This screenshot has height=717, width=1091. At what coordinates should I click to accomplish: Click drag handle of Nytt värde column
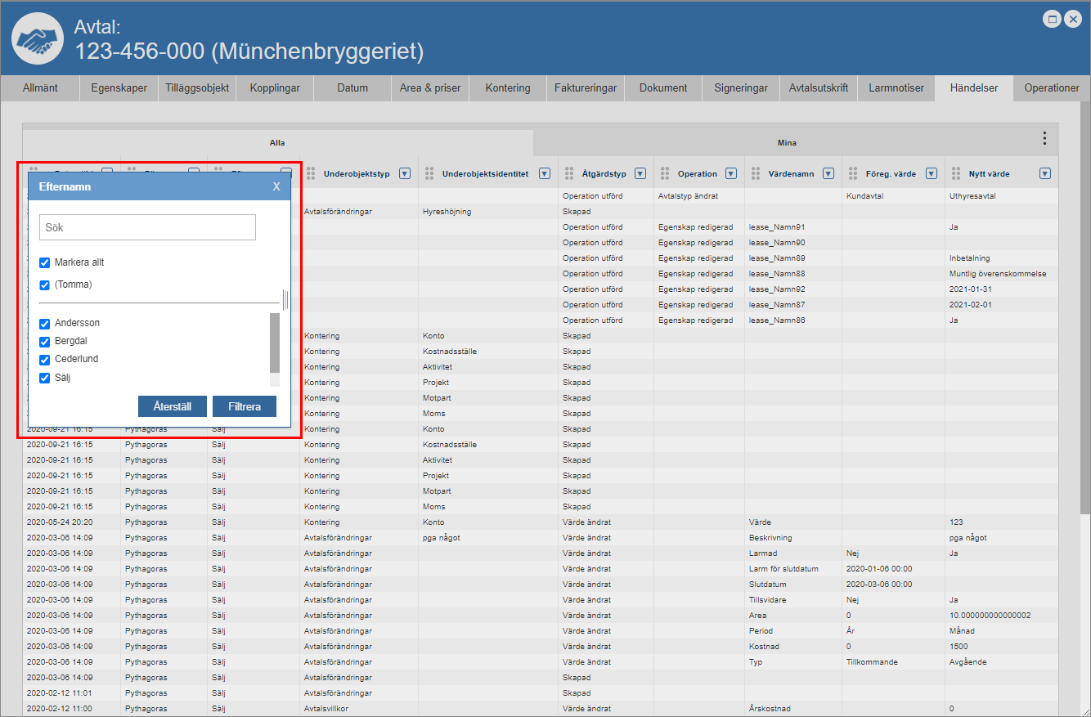click(x=955, y=173)
